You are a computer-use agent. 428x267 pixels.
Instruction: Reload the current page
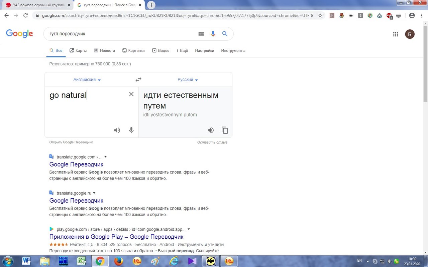25,15
